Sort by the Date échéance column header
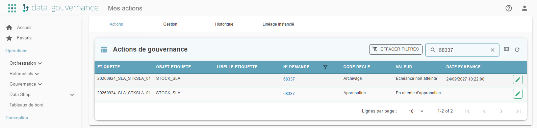The image size is (537, 128). tap(463, 67)
